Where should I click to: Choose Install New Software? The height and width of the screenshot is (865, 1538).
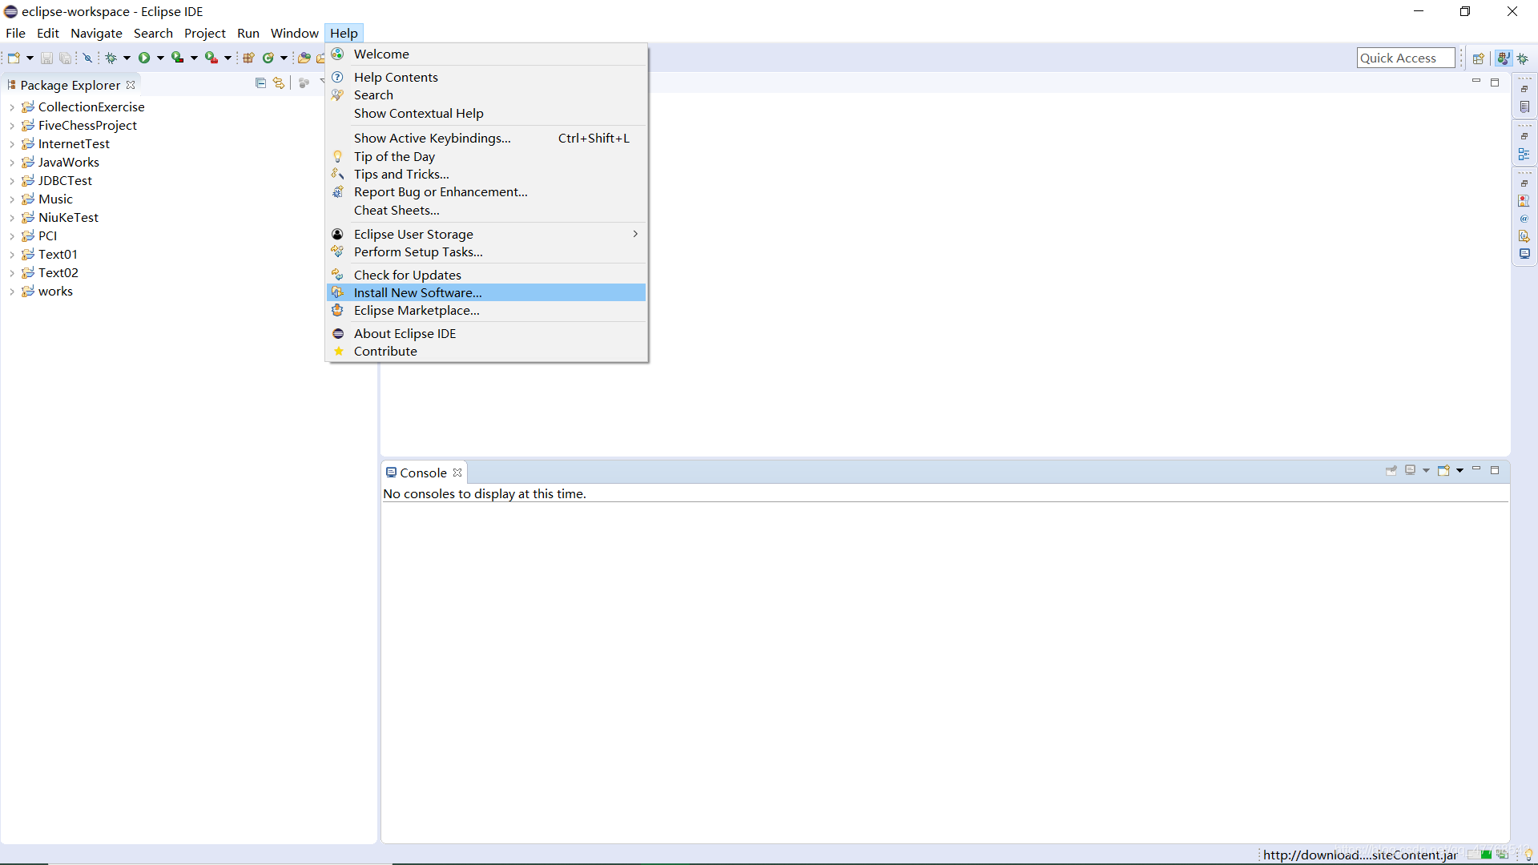tap(486, 292)
